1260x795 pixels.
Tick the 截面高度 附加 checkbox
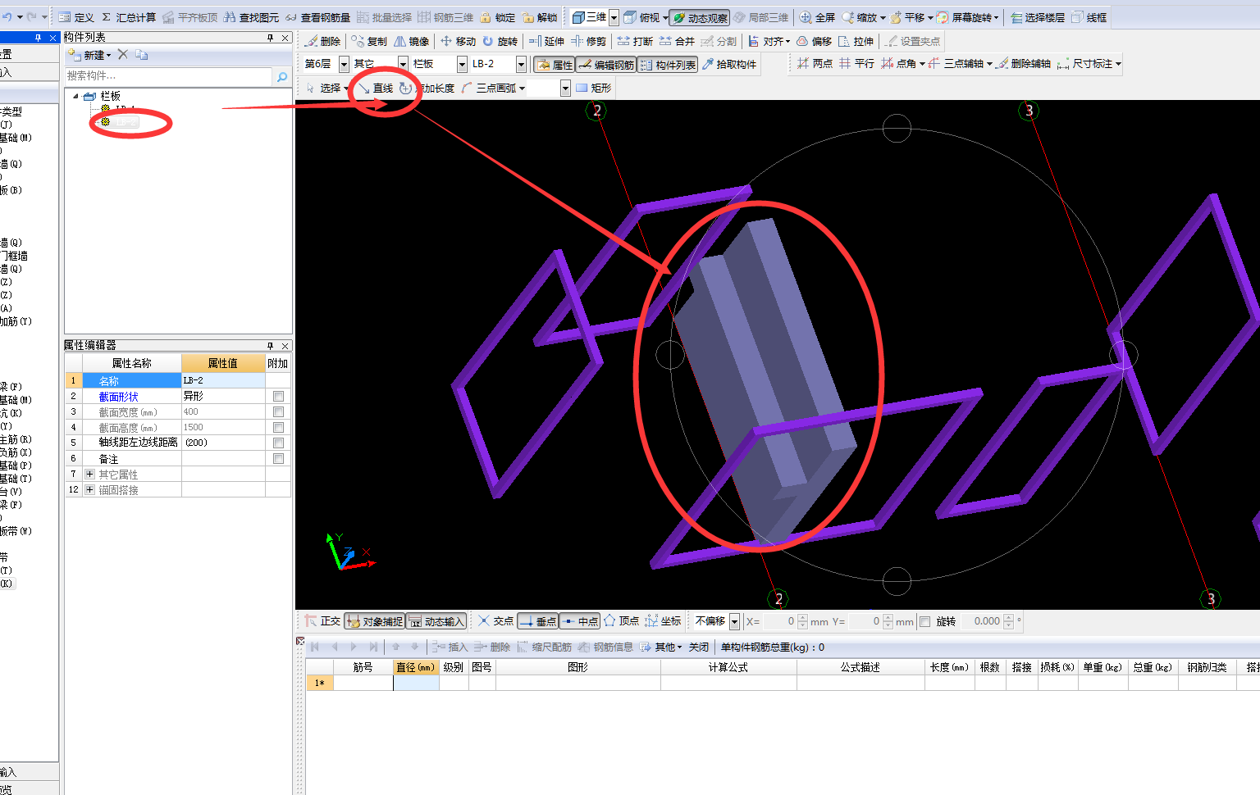[x=279, y=428]
